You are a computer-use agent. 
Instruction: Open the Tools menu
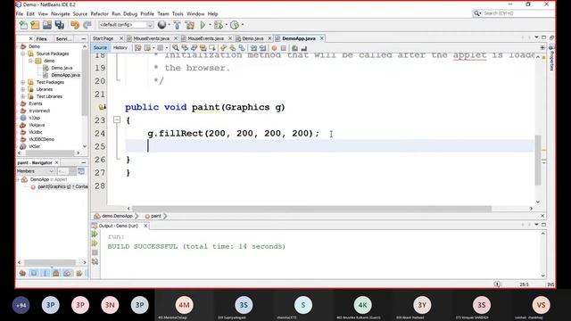point(178,13)
